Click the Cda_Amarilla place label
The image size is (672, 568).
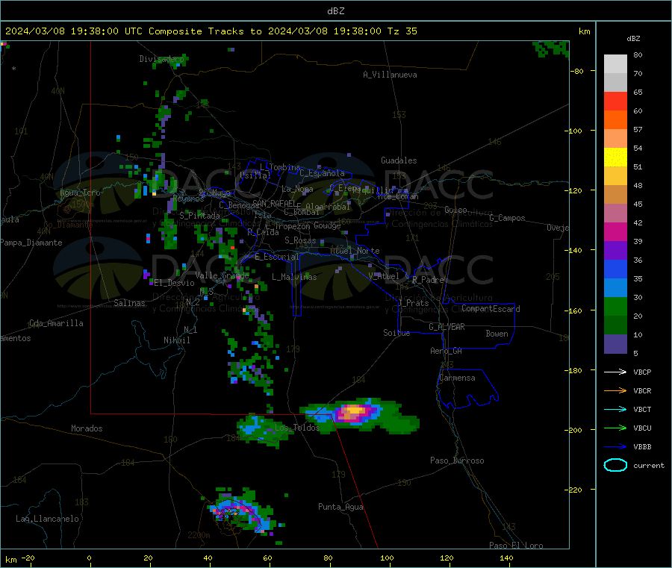[56, 323]
